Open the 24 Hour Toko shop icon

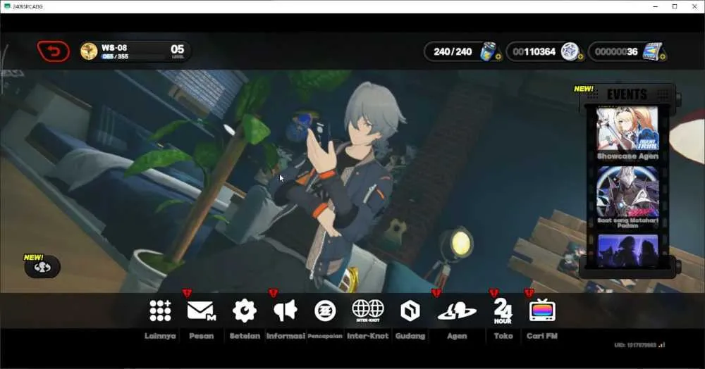click(503, 311)
